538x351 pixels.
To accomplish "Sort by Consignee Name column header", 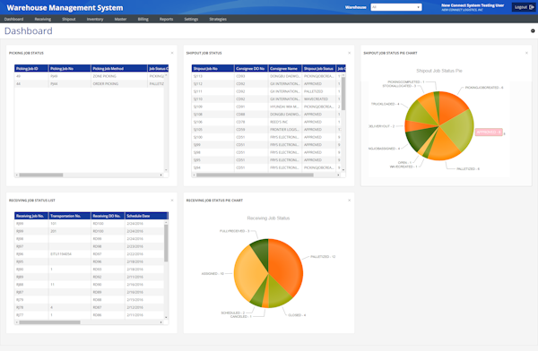I will pyautogui.click(x=285, y=69).
